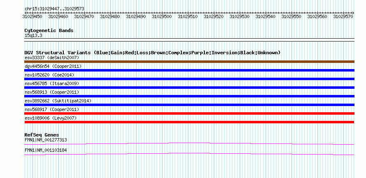Image resolution: width=366 pixels, height=178 pixels.
Task: Click the 15q13.3 cytogenetic band line
Action: point(189,40)
